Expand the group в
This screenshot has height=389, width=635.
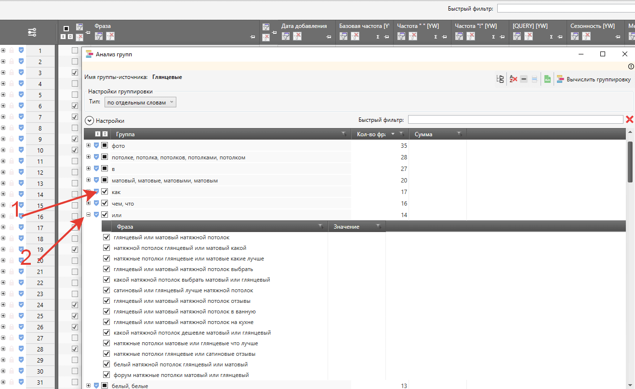click(88, 168)
